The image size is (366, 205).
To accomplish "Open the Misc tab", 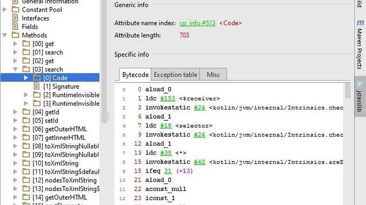I will [x=214, y=74].
